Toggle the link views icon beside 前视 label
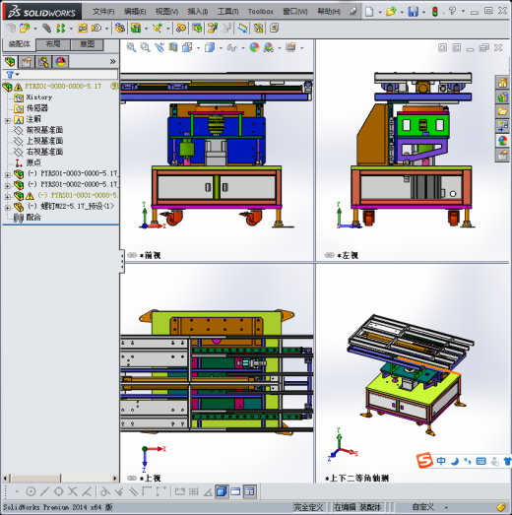This screenshot has height=515, width=512. (132, 255)
